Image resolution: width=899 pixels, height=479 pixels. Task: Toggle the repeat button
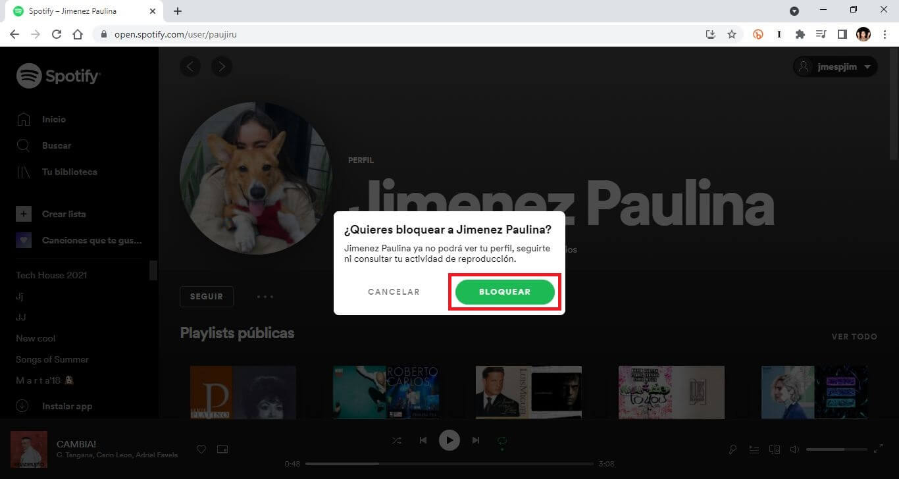(502, 440)
